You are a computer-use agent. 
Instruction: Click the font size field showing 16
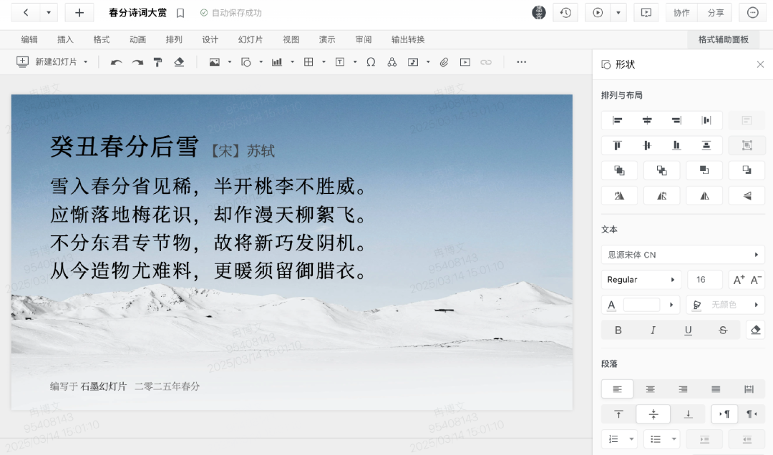[704, 280]
